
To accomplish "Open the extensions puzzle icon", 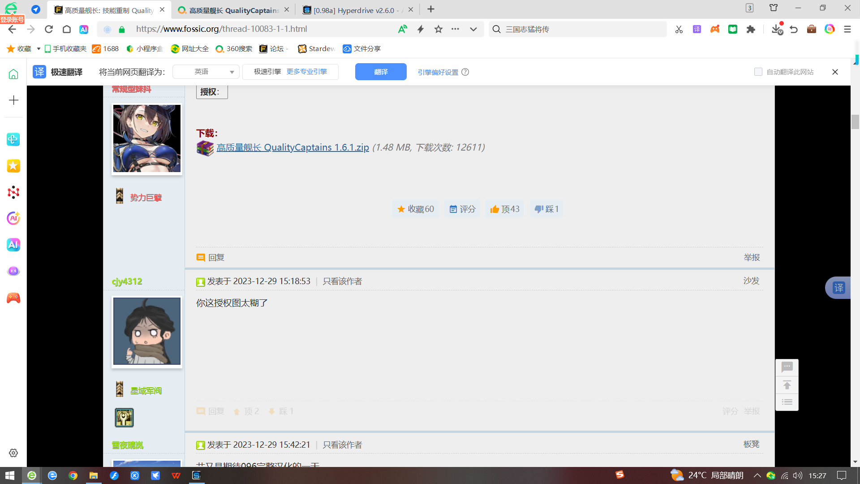I will pyautogui.click(x=751, y=29).
